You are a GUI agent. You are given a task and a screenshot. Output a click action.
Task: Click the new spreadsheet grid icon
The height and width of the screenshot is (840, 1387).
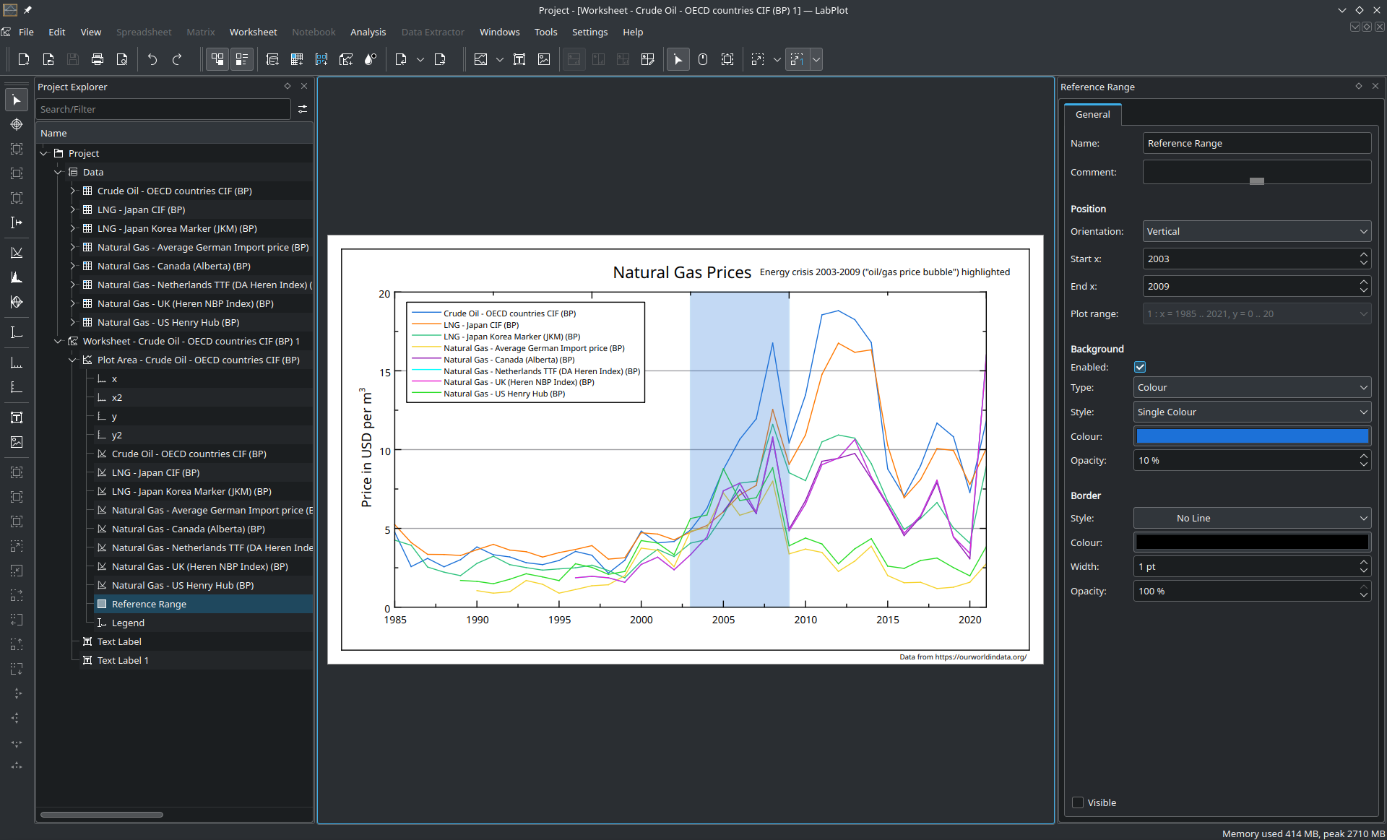297,59
